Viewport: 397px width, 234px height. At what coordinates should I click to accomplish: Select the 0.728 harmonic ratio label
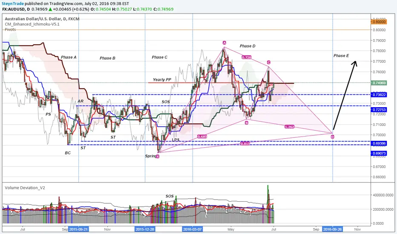[246, 57]
